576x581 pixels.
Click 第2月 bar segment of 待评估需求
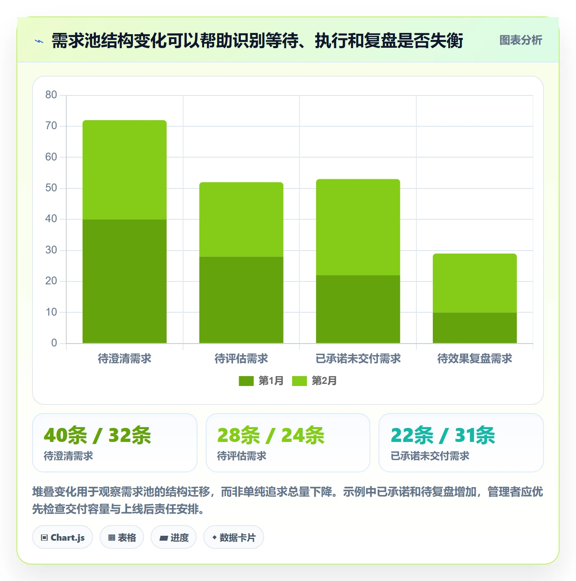pos(242,219)
